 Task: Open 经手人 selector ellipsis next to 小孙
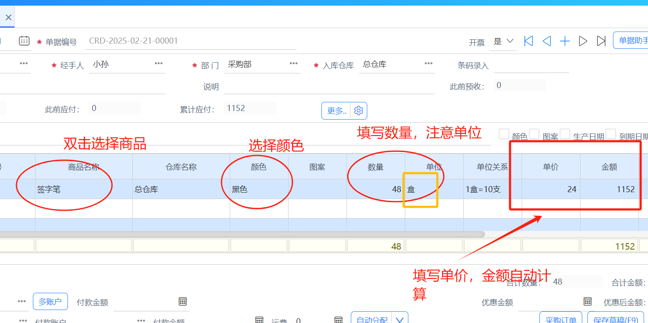tap(159, 64)
